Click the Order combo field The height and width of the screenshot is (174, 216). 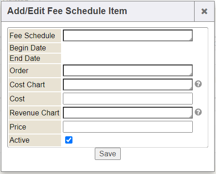(x=128, y=70)
